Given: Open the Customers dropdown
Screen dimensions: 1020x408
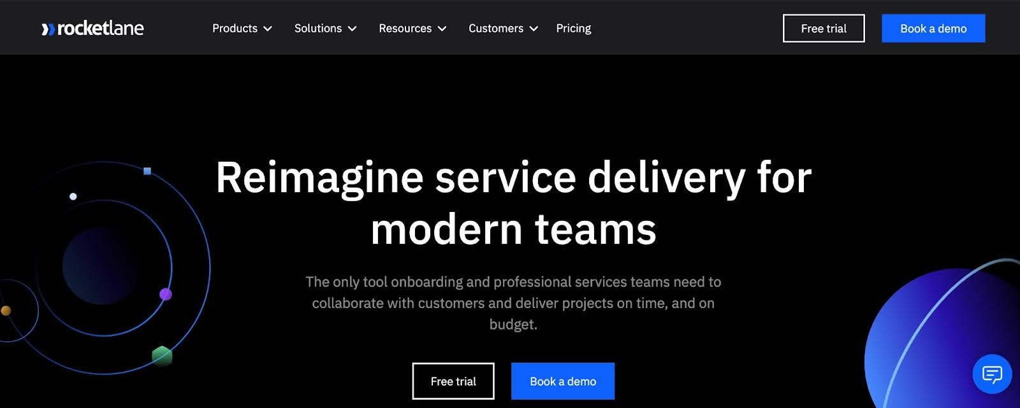Looking at the screenshot, I should point(503,29).
